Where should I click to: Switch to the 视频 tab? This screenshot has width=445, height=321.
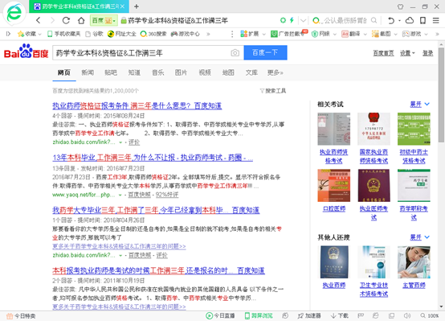(205, 72)
